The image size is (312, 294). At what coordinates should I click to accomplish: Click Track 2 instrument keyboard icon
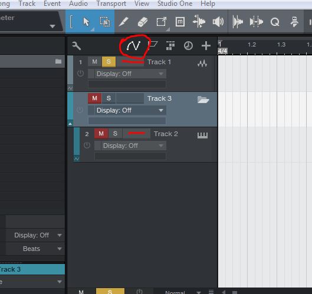(x=202, y=135)
